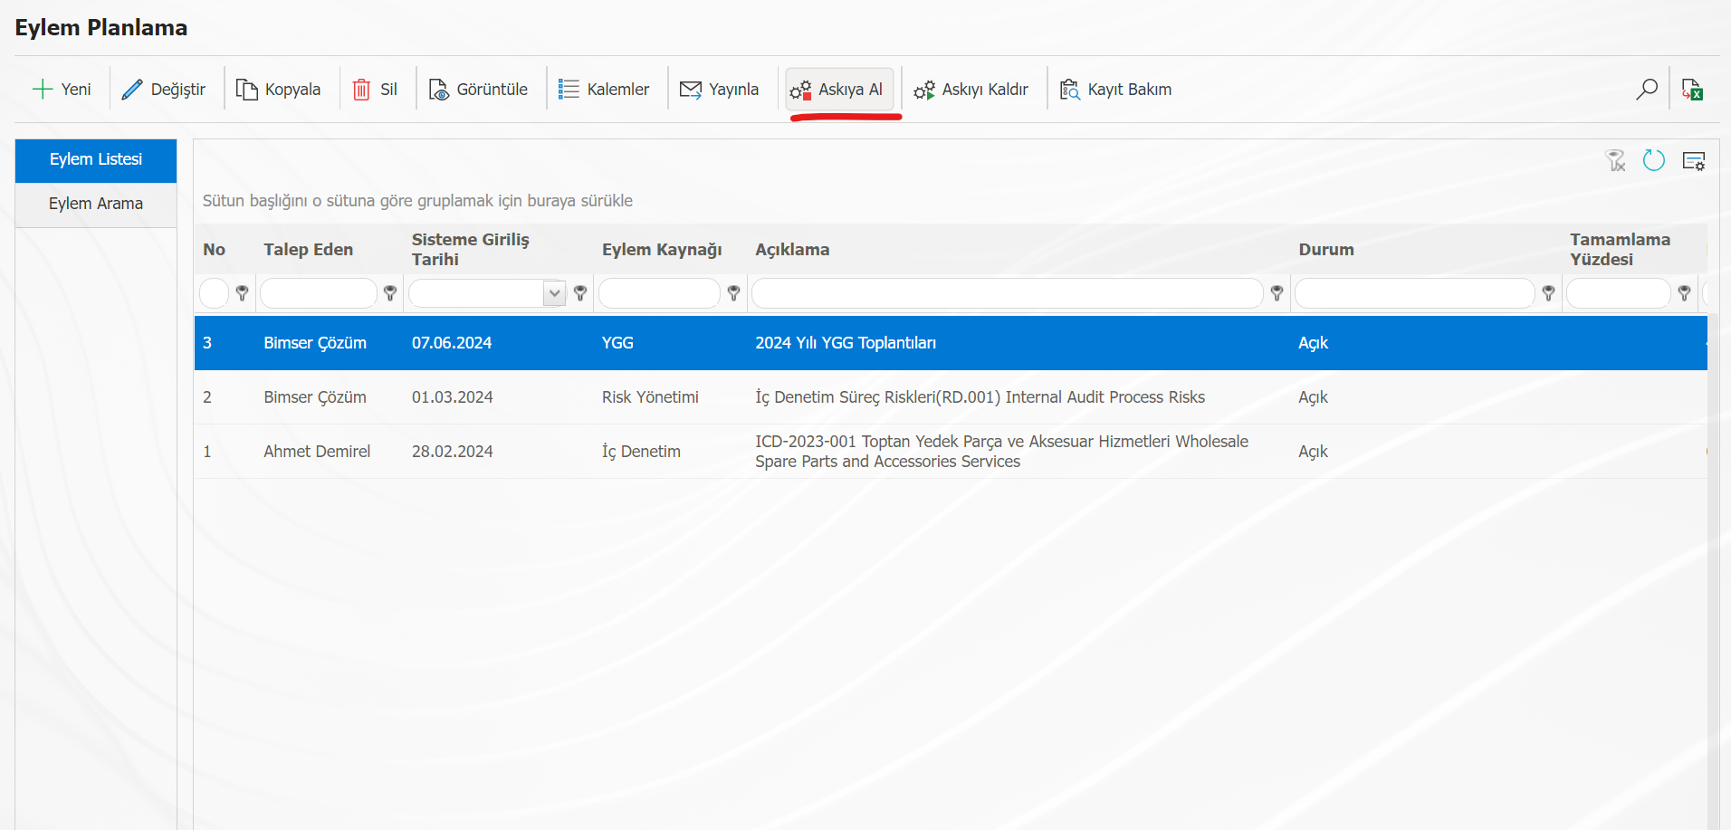Focus the Tamamlama Yüzdesi filter field
This screenshot has width=1731, height=830.
point(1618,293)
